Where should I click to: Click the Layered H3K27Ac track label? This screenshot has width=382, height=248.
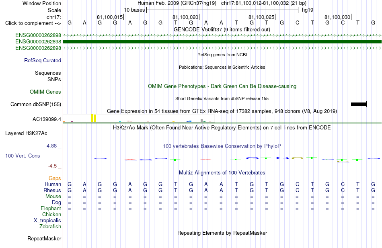pyautogui.click(x=26, y=133)
